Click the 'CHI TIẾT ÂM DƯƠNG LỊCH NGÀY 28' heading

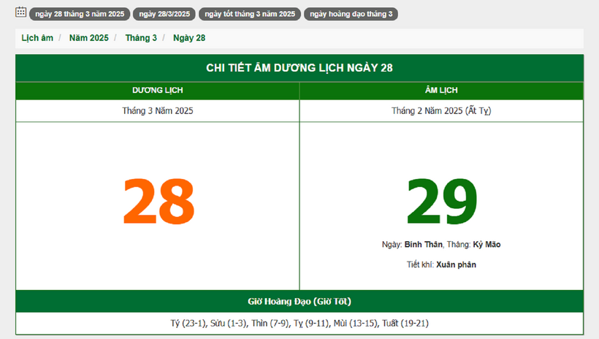coord(299,68)
